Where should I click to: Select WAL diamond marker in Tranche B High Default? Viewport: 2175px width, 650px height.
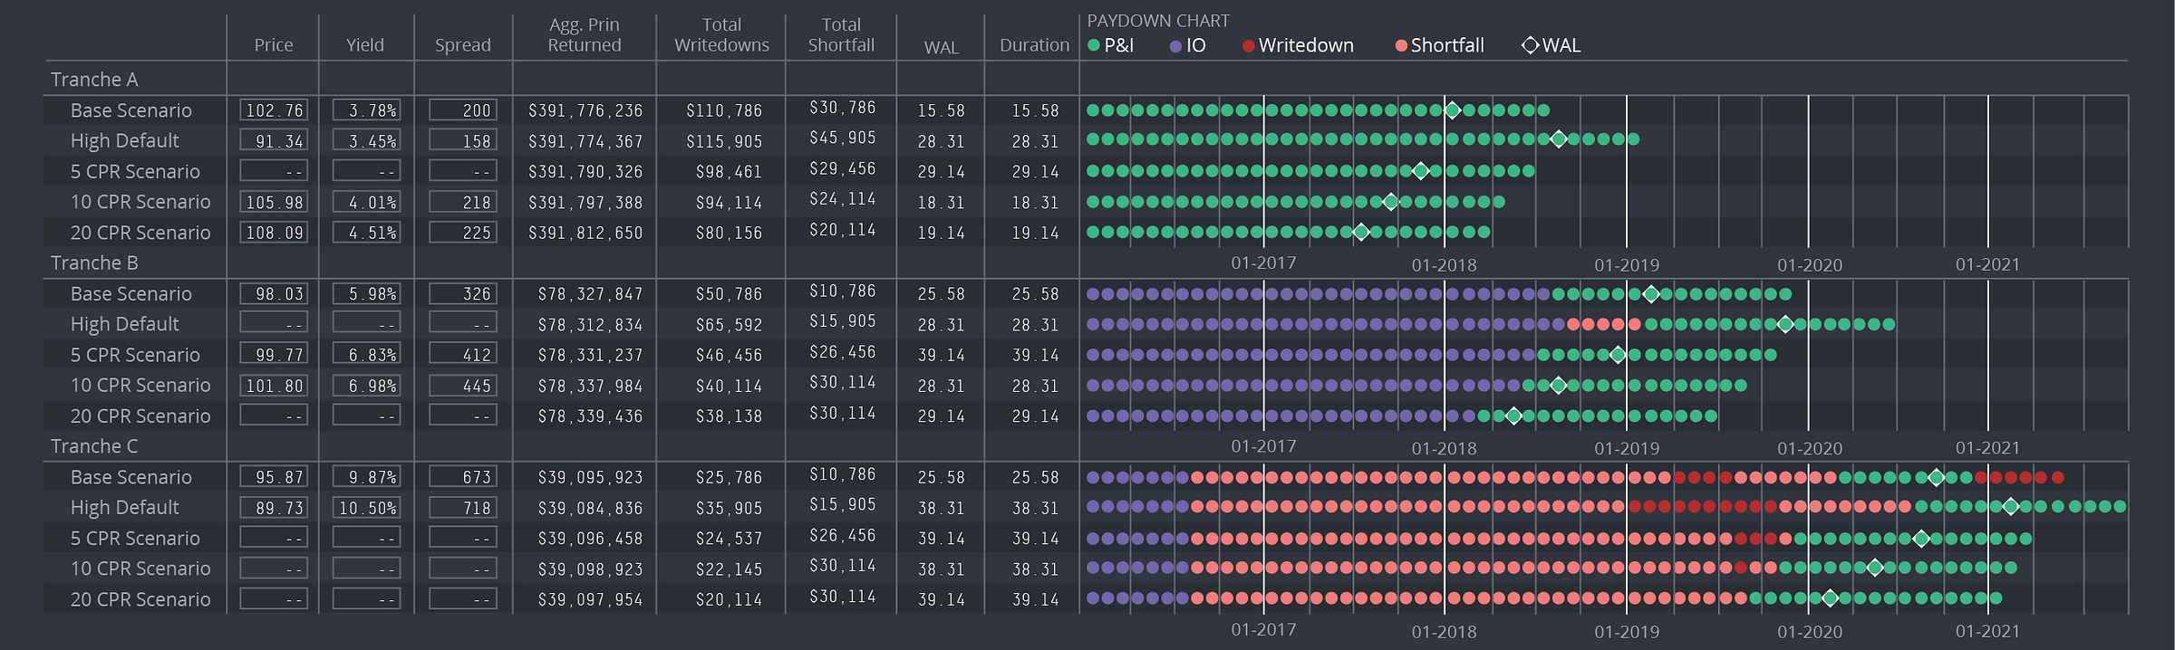tap(1784, 324)
